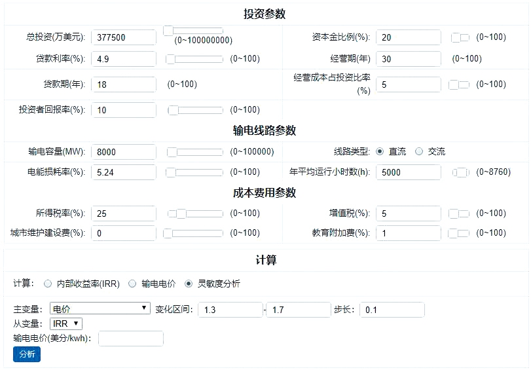
Task: Click the blue 分析 button
Action: [27, 354]
